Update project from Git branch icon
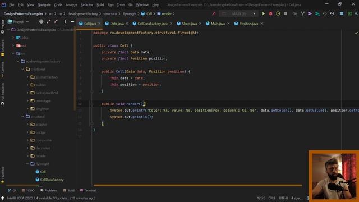 [x=303, y=13]
